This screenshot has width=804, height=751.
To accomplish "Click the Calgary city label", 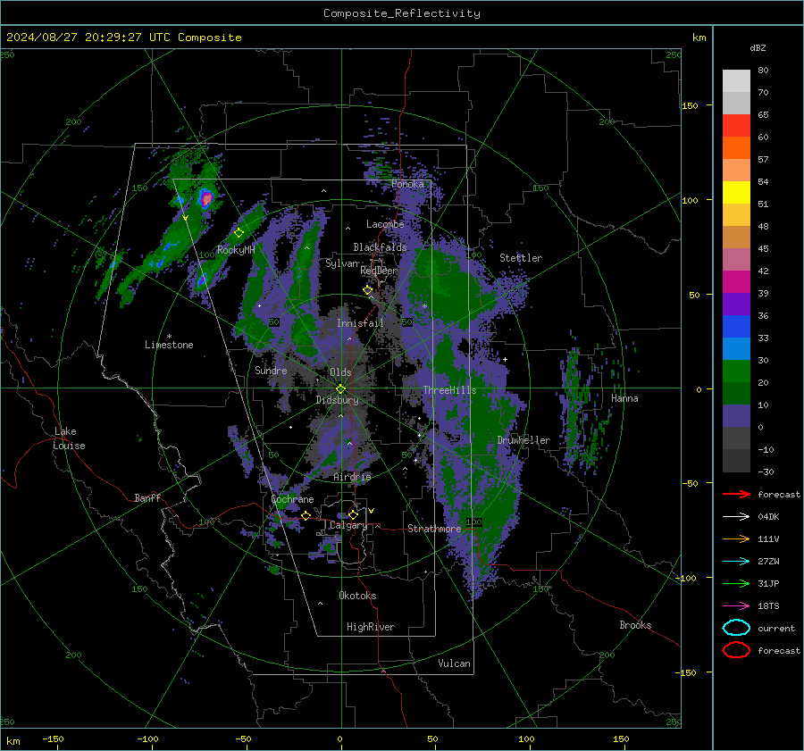I will pos(348,525).
